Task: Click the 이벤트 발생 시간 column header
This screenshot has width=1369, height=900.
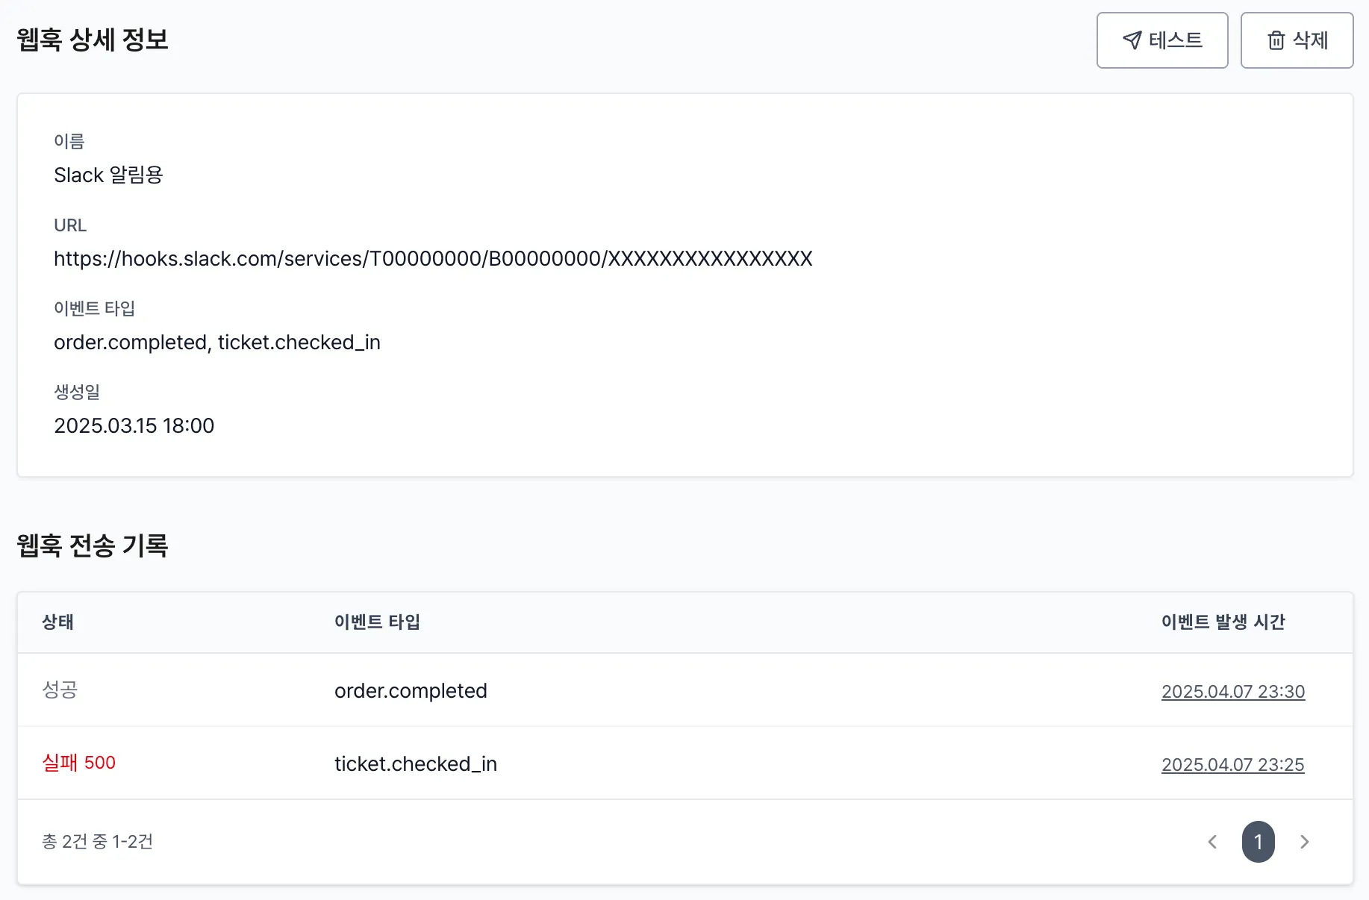Action: pyautogui.click(x=1223, y=622)
